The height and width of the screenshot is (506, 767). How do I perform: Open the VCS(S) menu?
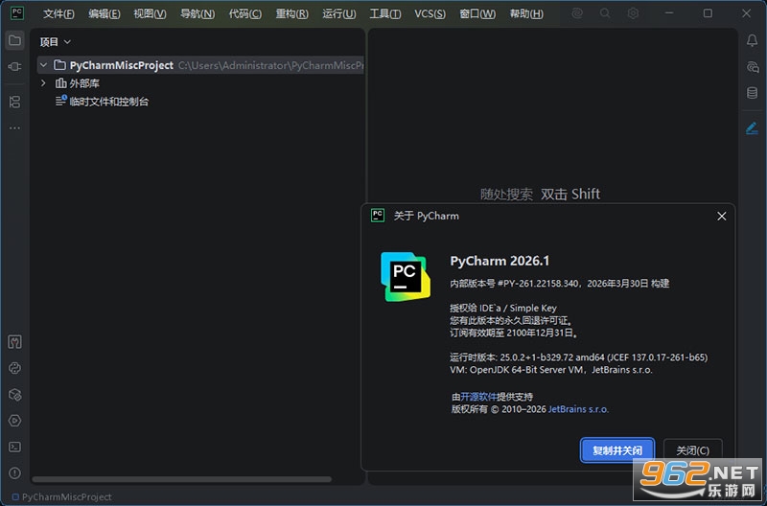point(430,13)
